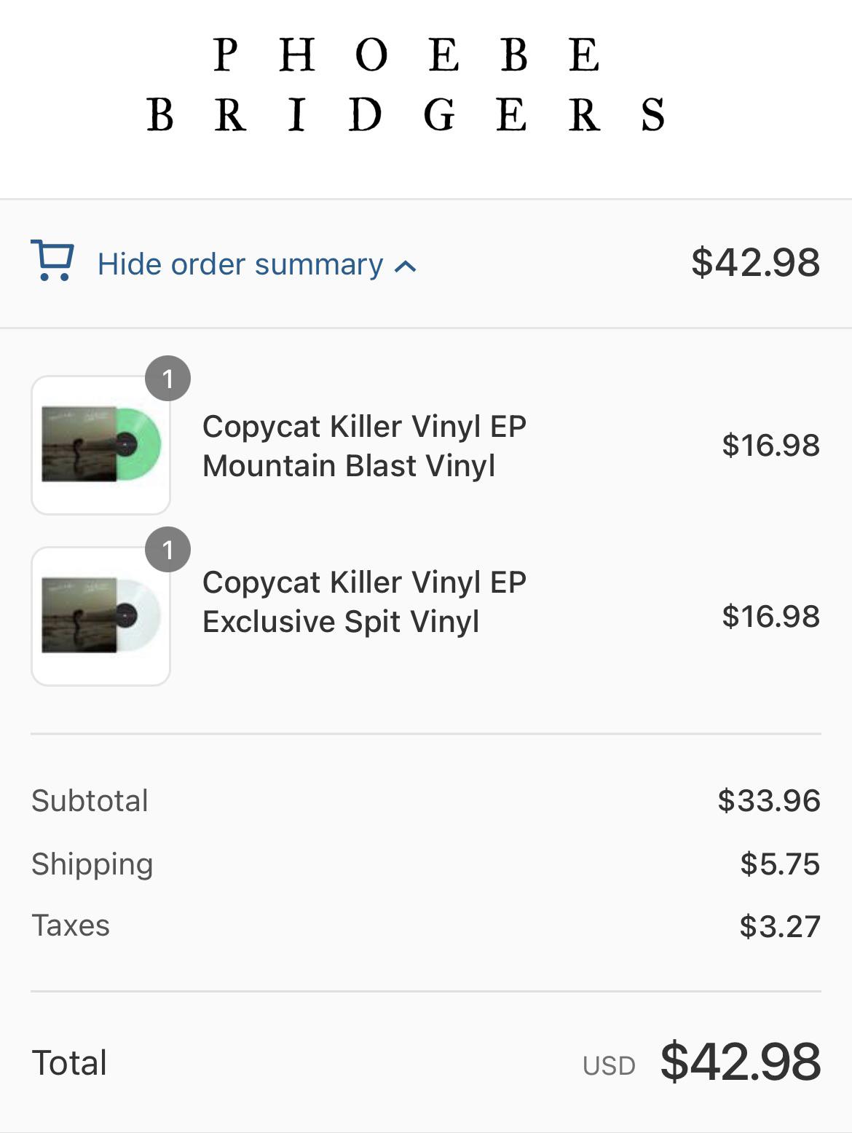Click the Shipping cost $5.75
This screenshot has height=1133, width=852.
(780, 864)
